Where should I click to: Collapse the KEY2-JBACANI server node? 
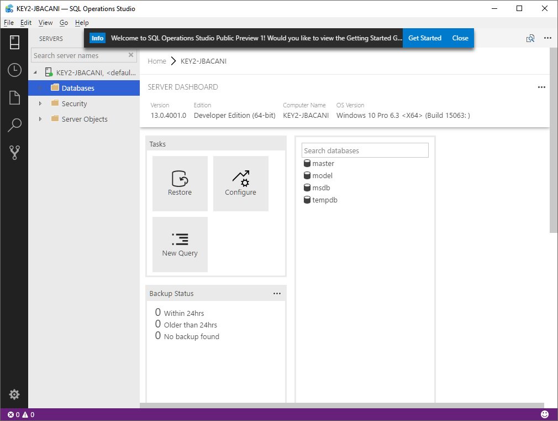[x=35, y=72]
